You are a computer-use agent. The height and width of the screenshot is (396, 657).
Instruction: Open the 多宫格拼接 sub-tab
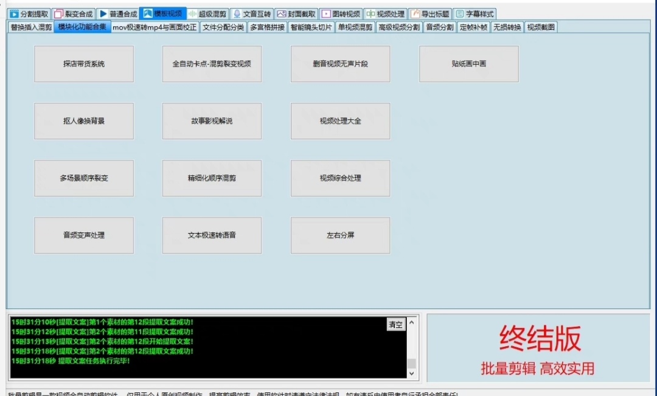pos(267,27)
